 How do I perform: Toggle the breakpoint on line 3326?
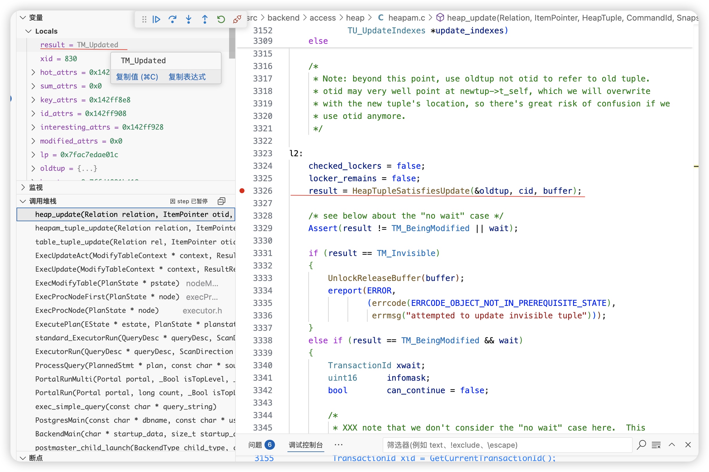[242, 190]
